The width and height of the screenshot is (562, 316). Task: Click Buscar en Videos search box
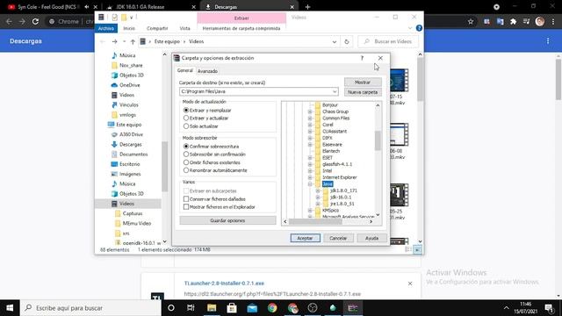[388, 41]
